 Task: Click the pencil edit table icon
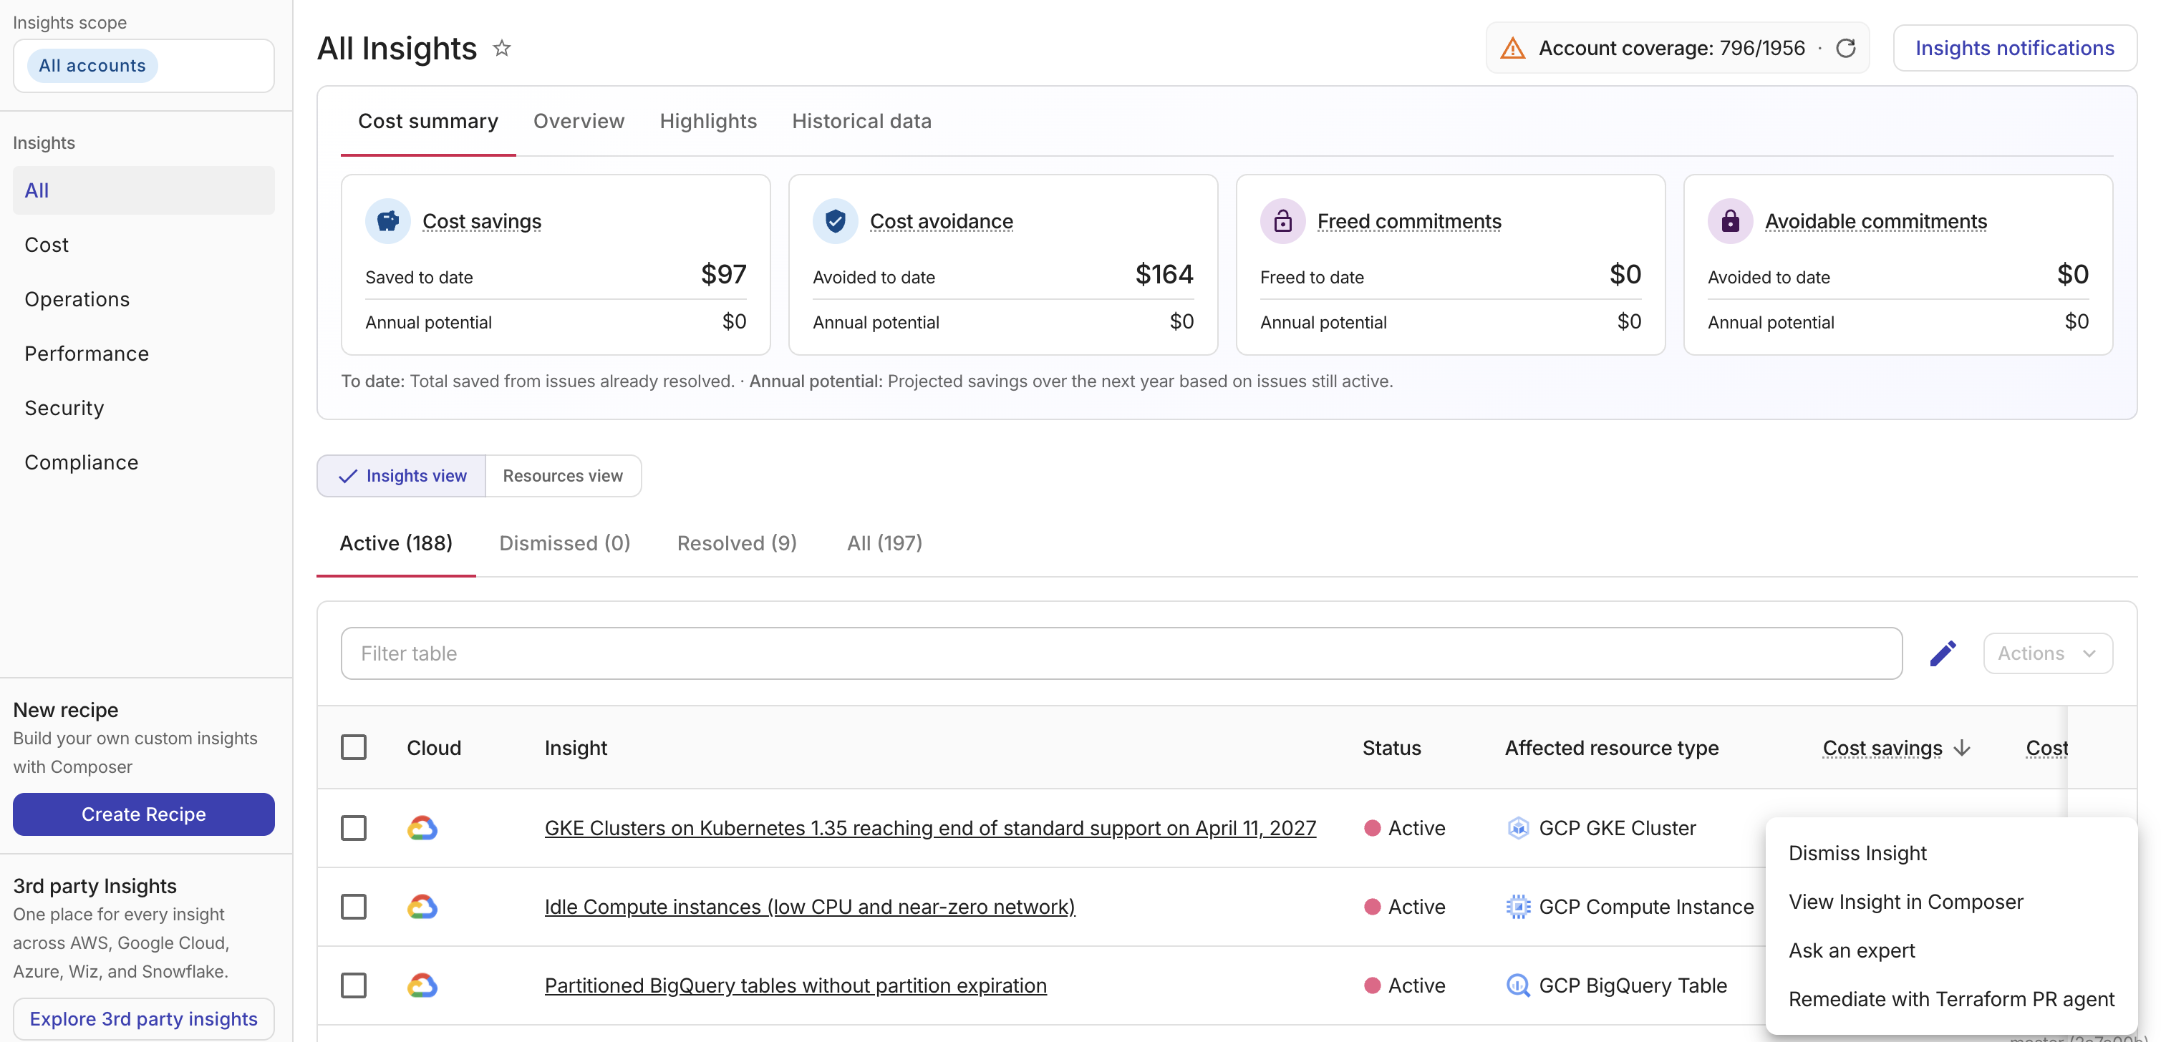[x=1943, y=653]
